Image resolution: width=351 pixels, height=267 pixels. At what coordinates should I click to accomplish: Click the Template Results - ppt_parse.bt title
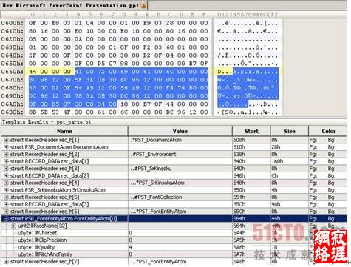coord(47,122)
